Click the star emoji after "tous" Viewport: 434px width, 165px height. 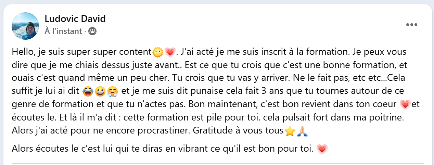coord(290,131)
